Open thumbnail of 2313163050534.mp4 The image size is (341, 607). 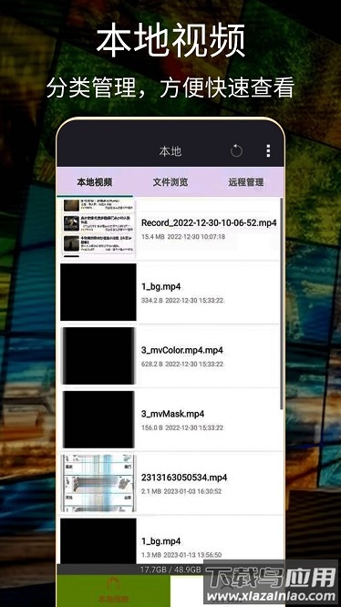click(98, 483)
